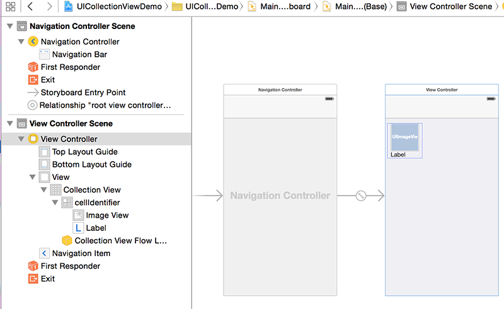Select UICollectionViewDemo in the jump bar
Image resolution: width=504 pixels, height=309 pixels.
coord(119,6)
